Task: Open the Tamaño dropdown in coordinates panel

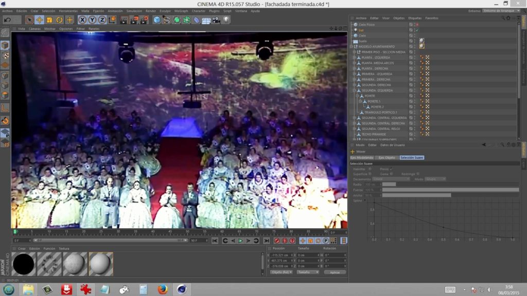Action: [308, 272]
